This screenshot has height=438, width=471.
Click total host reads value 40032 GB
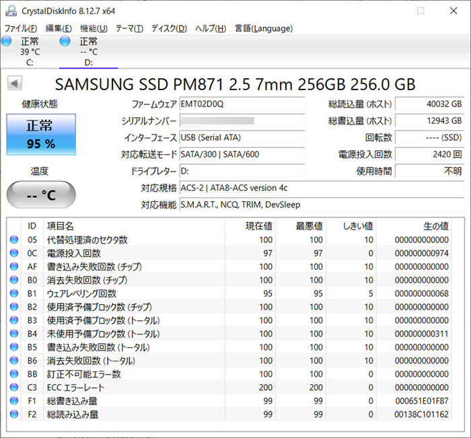[x=429, y=104]
